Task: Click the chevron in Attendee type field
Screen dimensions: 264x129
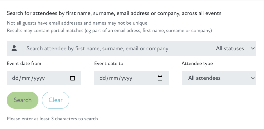Action: 252,78
